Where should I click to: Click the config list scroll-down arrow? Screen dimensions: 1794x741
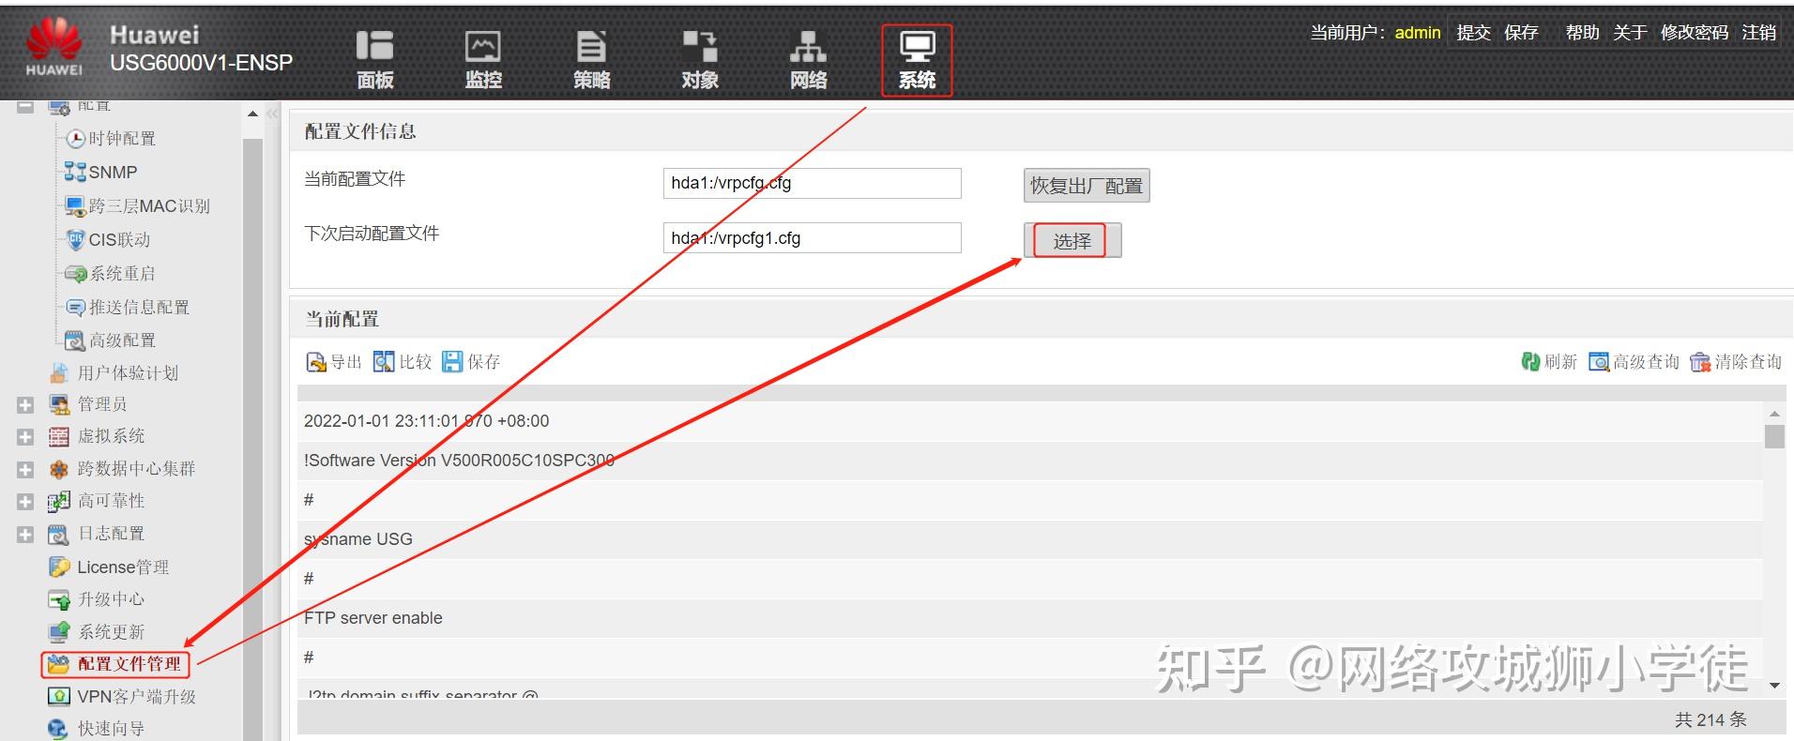tap(1774, 686)
